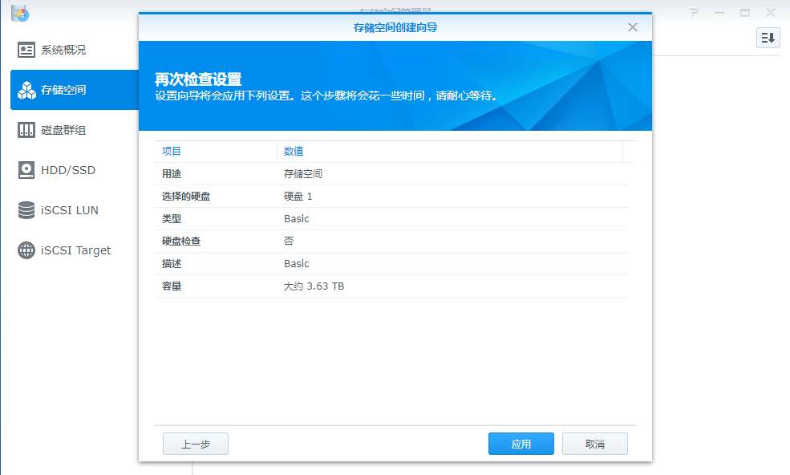
Task: Select the 存储空间 cube icon
Action: pos(26,90)
